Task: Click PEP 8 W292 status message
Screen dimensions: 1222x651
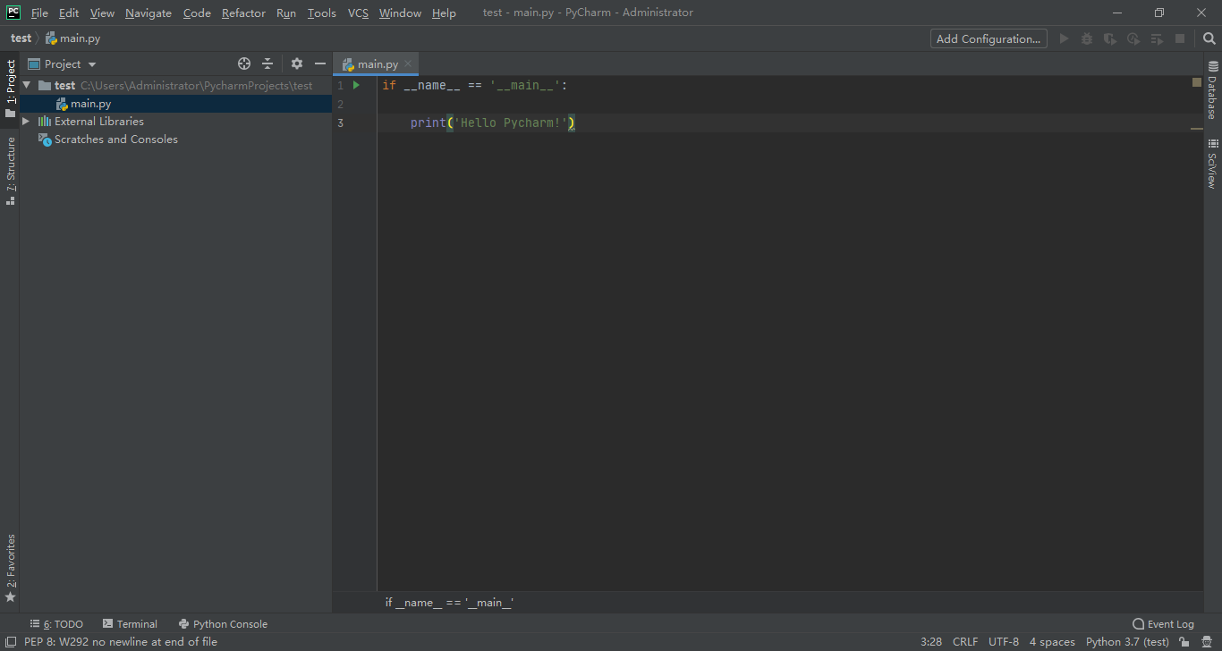Action: pos(121,642)
